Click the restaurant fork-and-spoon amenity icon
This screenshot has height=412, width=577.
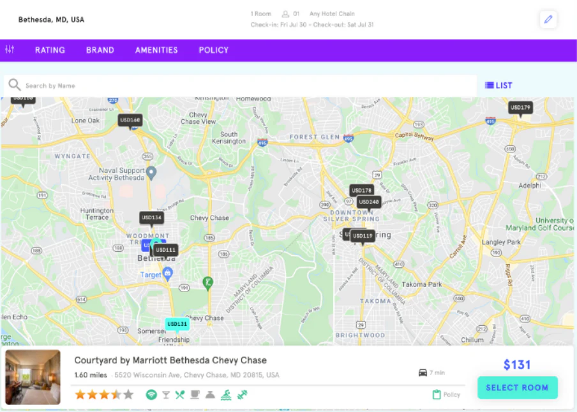point(180,395)
